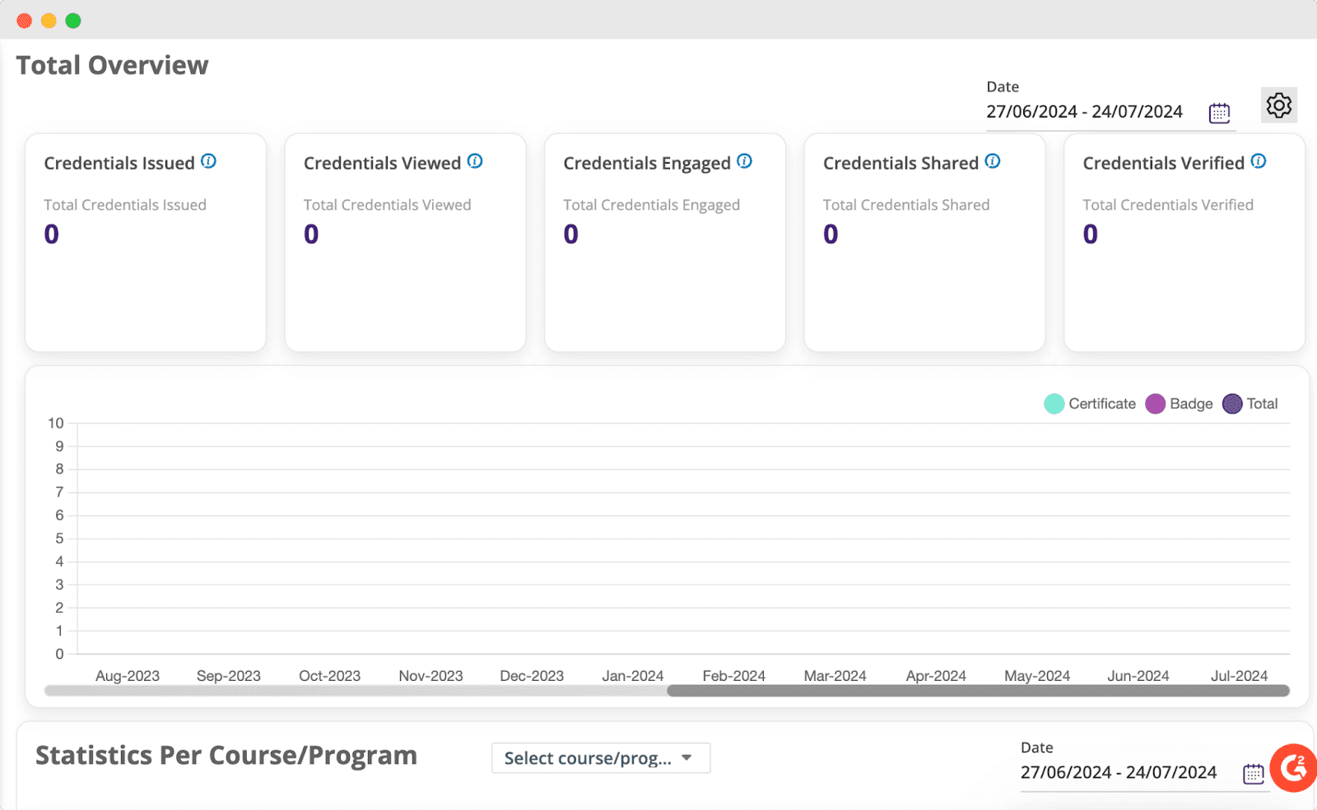
Task: Open the G2 review widget icon
Action: [1294, 767]
